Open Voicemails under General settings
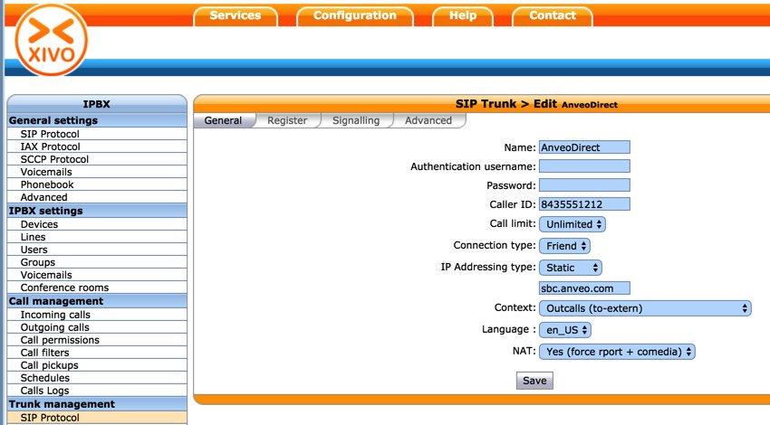This screenshot has height=425, width=770. 97,172
